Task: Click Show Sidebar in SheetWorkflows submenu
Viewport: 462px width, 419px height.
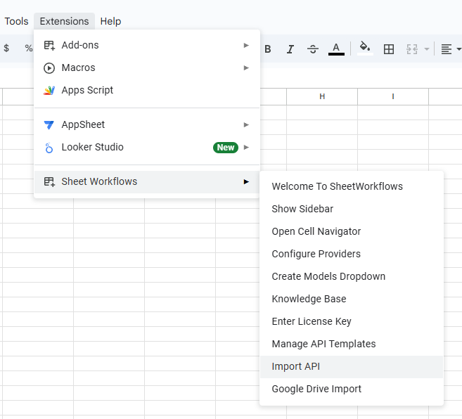Action: click(x=302, y=209)
